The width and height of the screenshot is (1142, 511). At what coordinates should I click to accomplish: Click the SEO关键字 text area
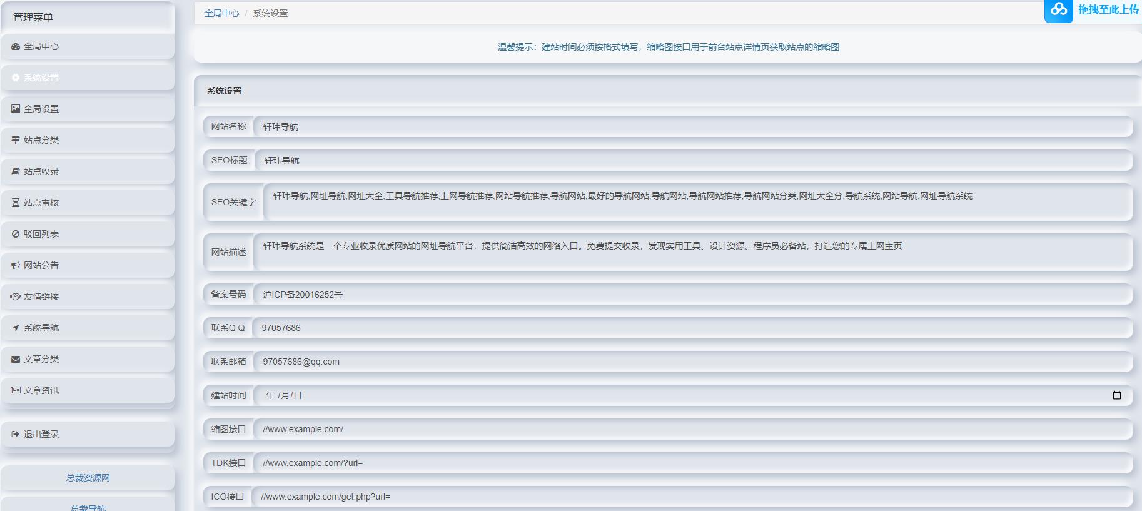698,202
